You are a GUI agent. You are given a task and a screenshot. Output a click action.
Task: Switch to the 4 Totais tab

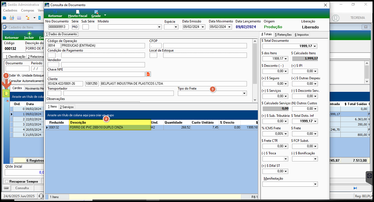pos(266,34)
